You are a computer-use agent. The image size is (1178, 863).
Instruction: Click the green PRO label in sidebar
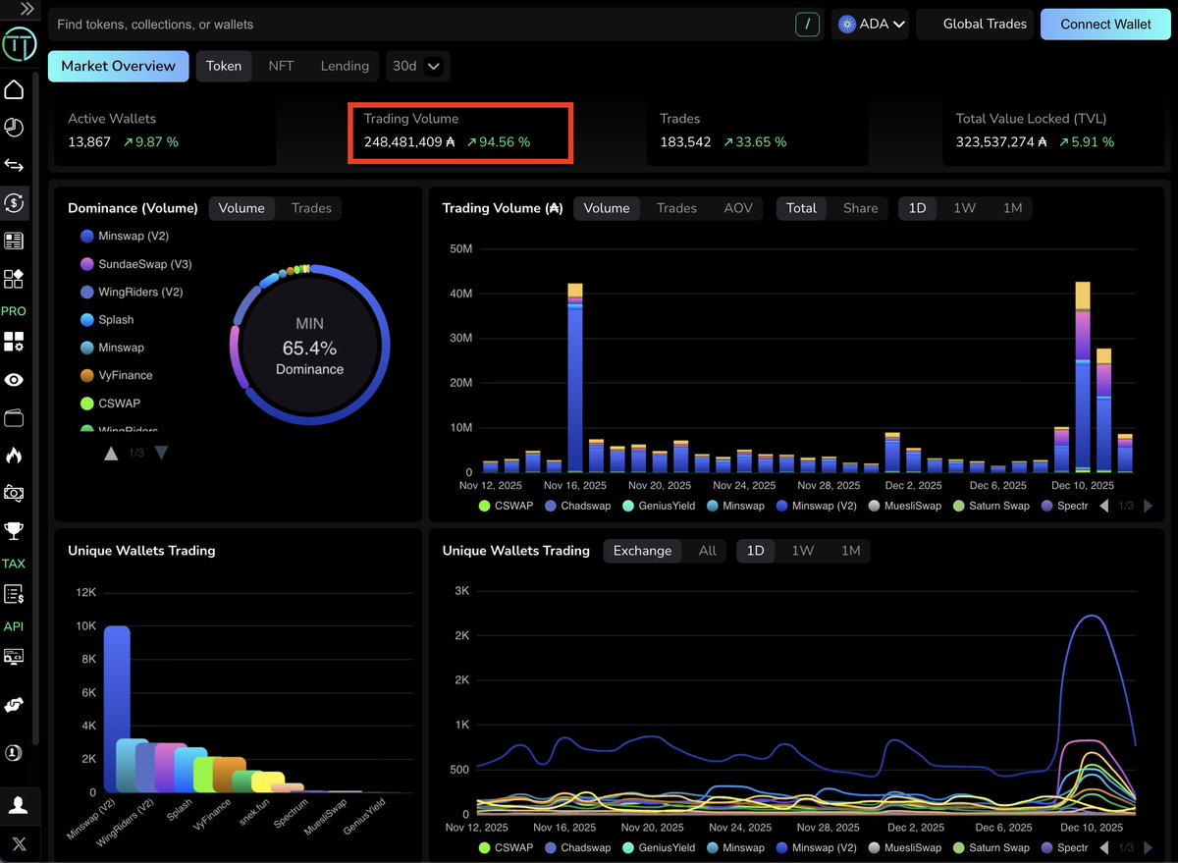pyautogui.click(x=14, y=311)
